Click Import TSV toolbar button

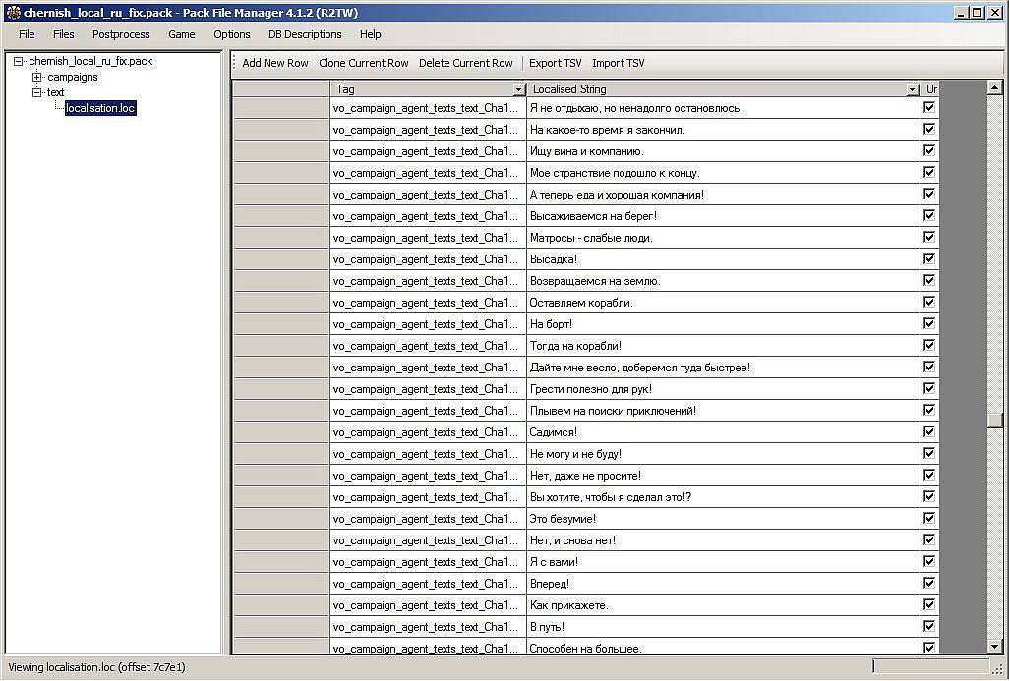pyautogui.click(x=618, y=63)
